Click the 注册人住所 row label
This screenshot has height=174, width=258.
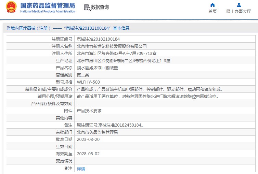point(62,54)
